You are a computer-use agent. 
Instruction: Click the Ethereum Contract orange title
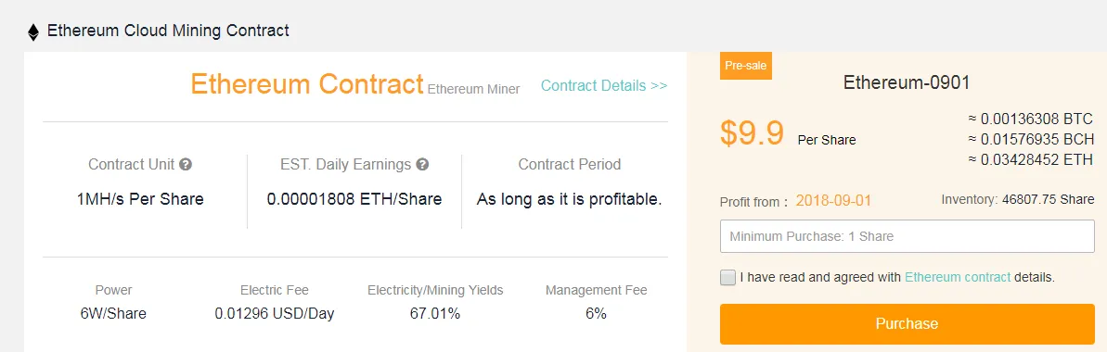point(307,84)
